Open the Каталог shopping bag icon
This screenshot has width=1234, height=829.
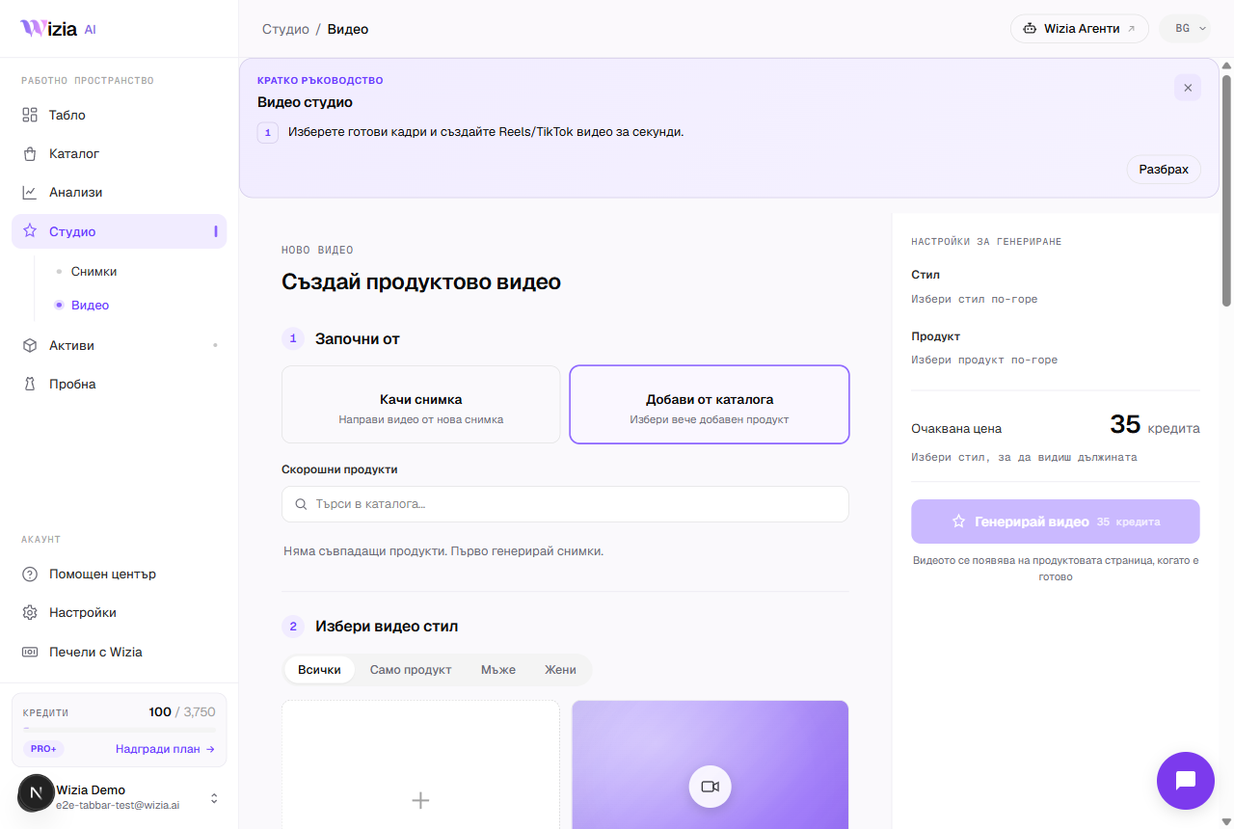click(30, 153)
